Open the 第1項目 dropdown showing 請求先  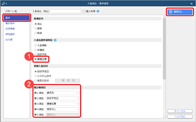tap(62, 93)
